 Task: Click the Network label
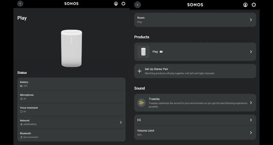25,120
